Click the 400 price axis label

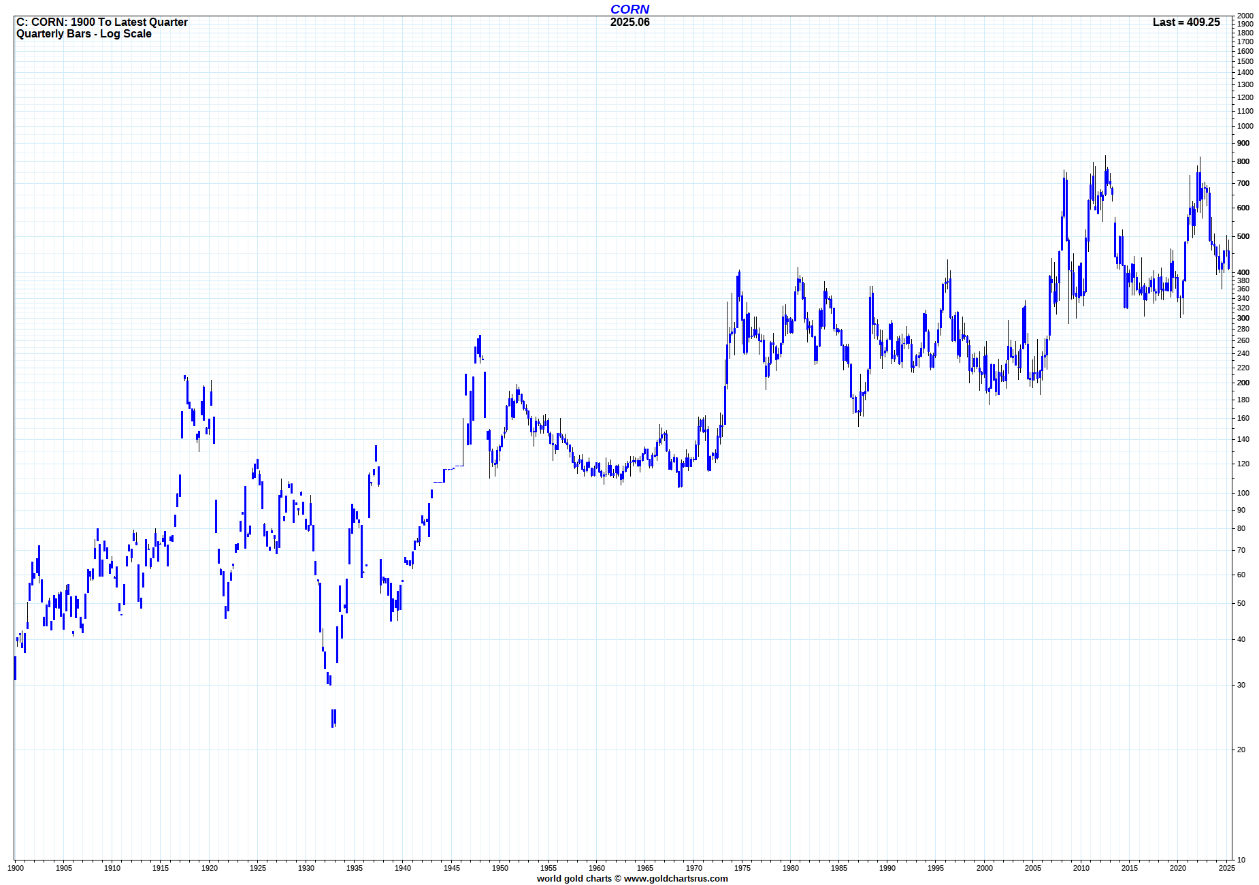[1243, 272]
